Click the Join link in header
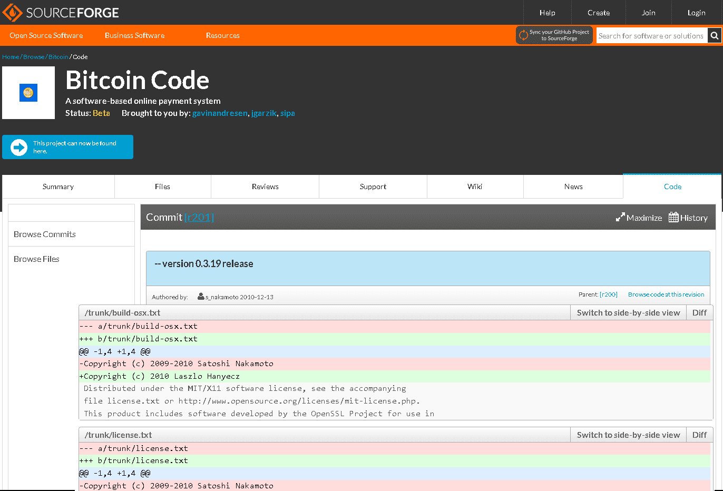Screen dimensions: 723x491 [x=649, y=13]
